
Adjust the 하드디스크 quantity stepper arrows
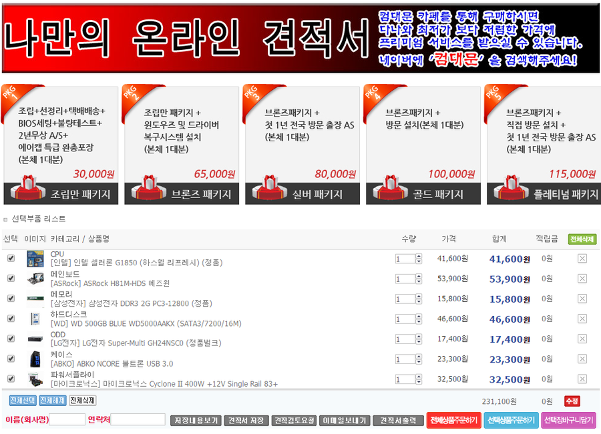pyautogui.click(x=419, y=319)
